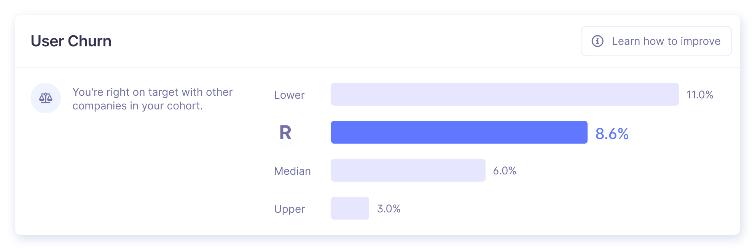Viewport: 755px width, 250px height.
Task: Click the Median row label
Action: [x=292, y=171]
